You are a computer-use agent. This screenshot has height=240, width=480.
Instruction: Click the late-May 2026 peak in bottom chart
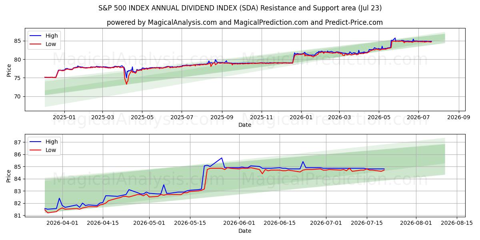point(222,158)
